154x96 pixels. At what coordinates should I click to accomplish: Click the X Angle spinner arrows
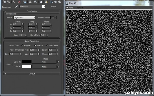pyautogui.click(x=51, y=24)
